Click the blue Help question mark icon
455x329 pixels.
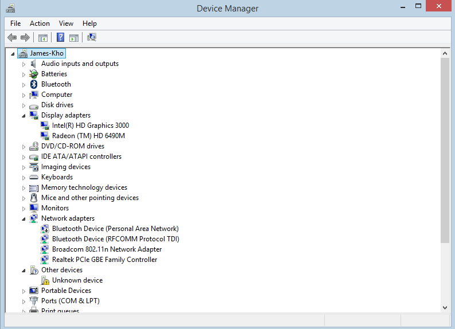tap(60, 38)
